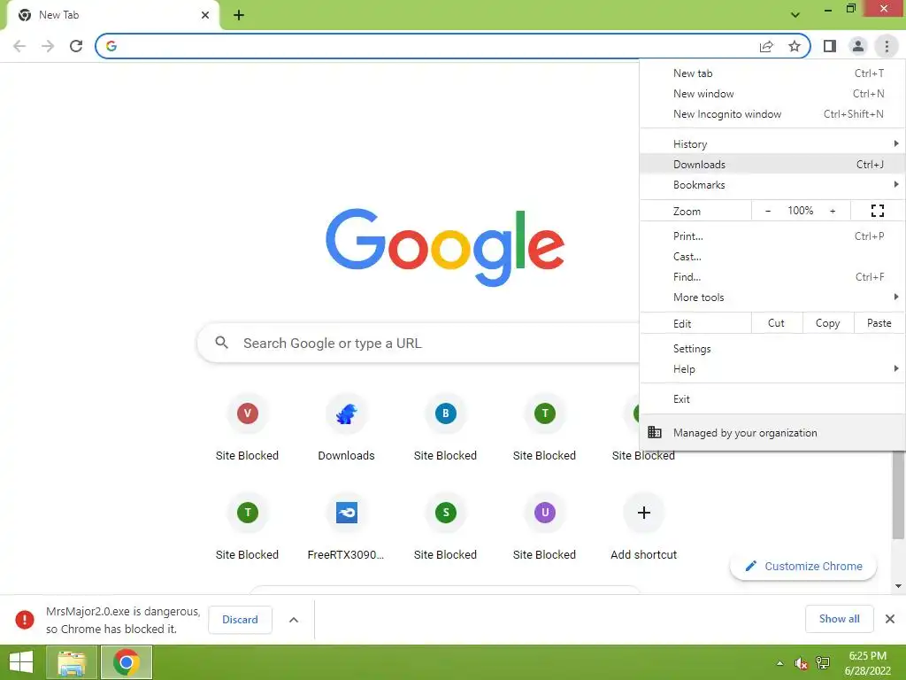Close the New Tab tab
Viewport: 906px width, 680px height.
[205, 15]
